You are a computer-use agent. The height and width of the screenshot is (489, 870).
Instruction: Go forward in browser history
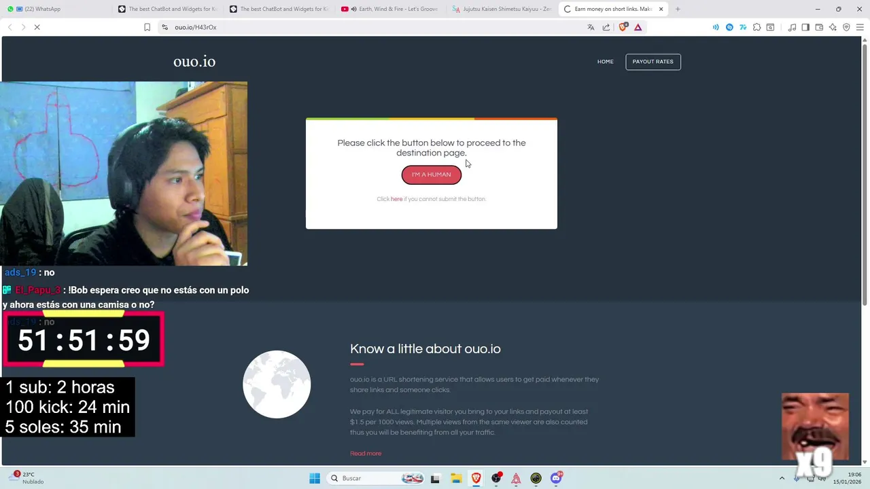point(22,27)
